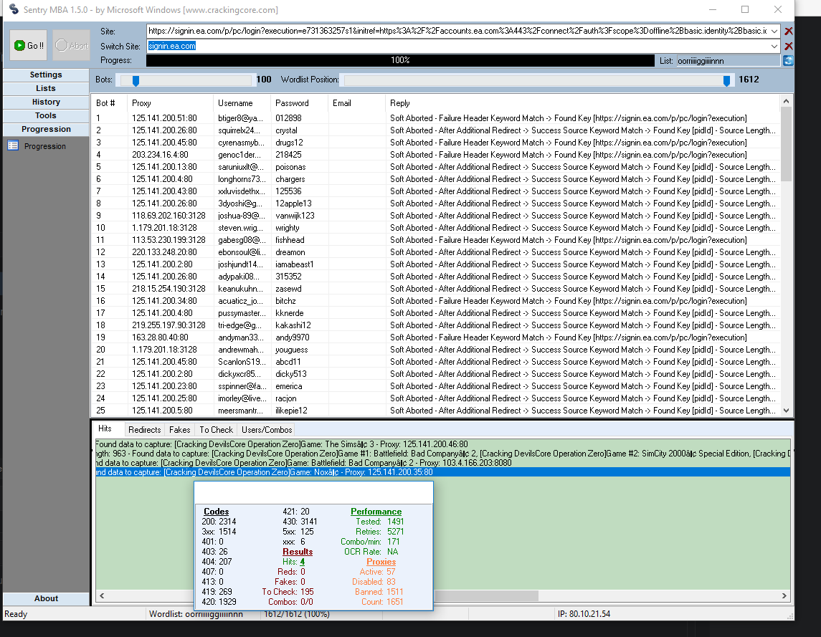Click the blue refresh icon next to List

(788, 61)
